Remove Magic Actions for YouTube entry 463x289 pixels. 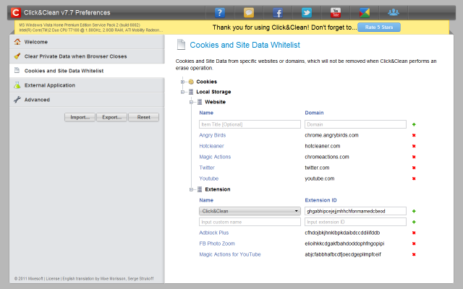[414, 254]
